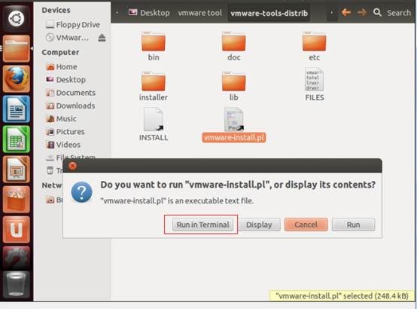Go forward with the orange right arrow

pos(361,12)
